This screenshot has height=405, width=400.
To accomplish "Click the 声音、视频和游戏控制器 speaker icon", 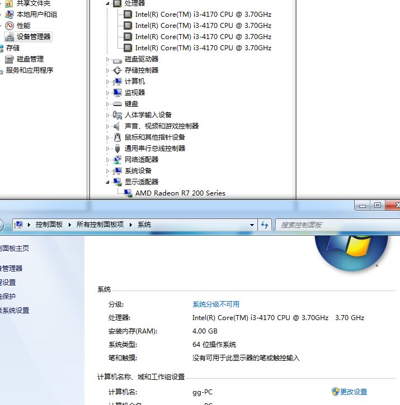I will (117, 126).
